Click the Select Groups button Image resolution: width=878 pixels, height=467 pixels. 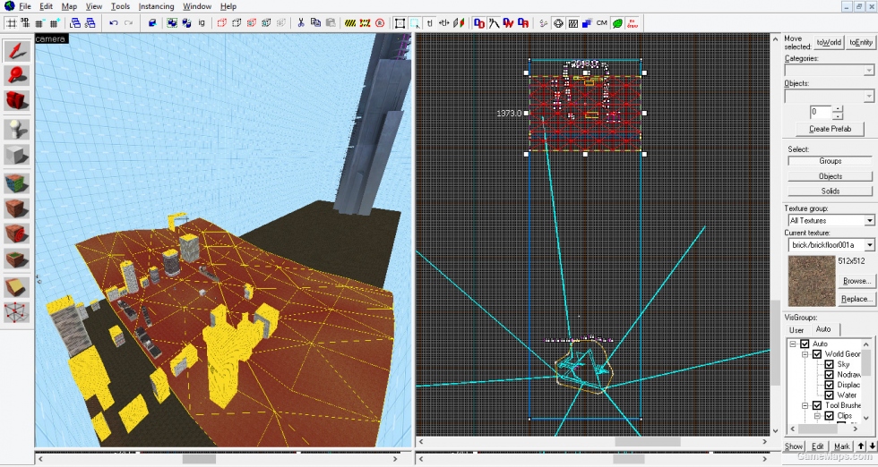830,161
